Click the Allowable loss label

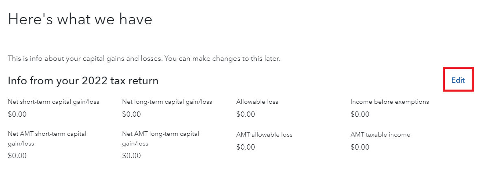pos(257,102)
